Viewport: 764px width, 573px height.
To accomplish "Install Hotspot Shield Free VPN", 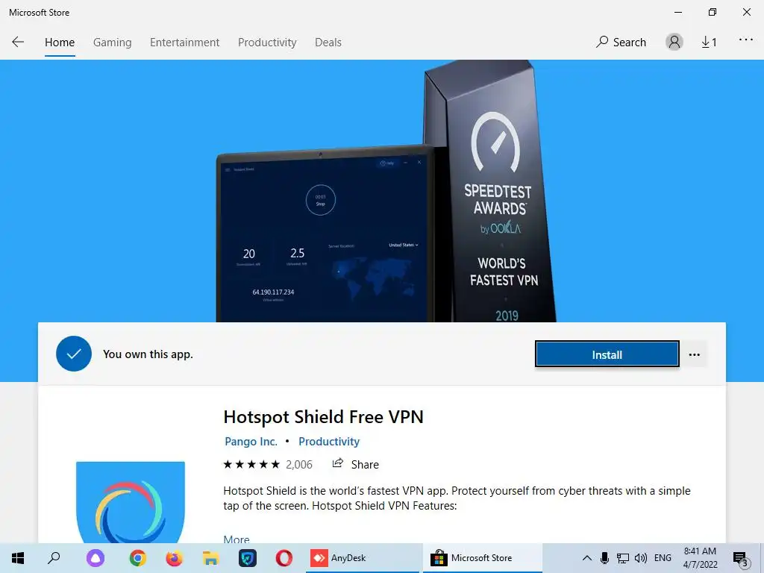I will [607, 354].
